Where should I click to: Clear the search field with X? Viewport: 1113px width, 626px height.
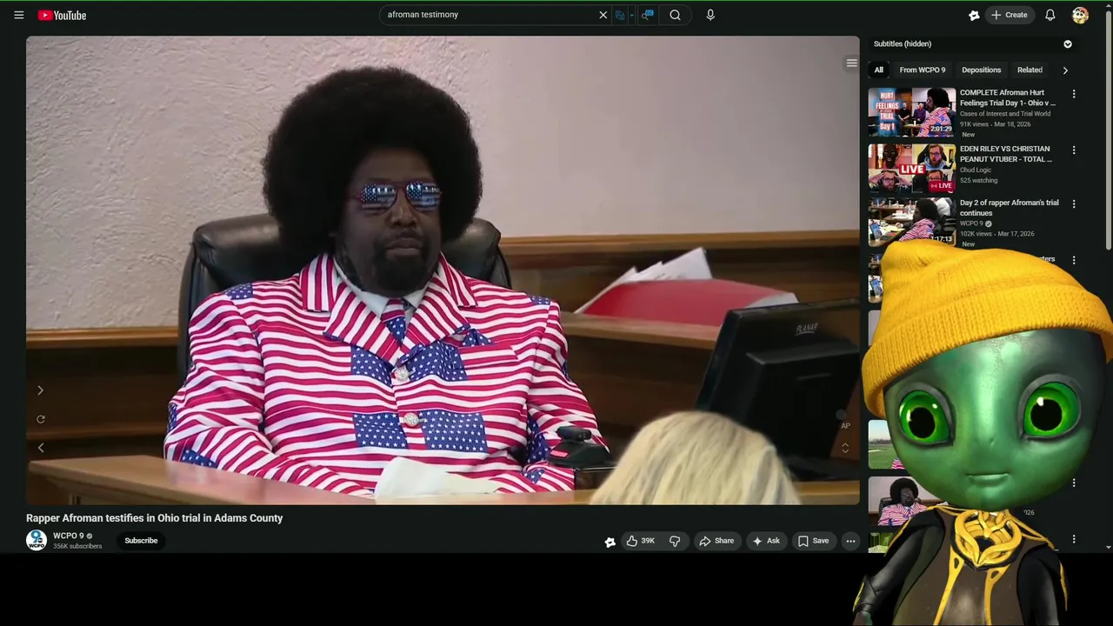tap(603, 15)
